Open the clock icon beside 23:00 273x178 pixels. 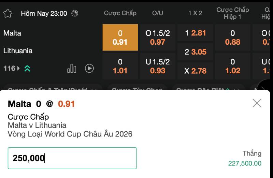click(75, 13)
